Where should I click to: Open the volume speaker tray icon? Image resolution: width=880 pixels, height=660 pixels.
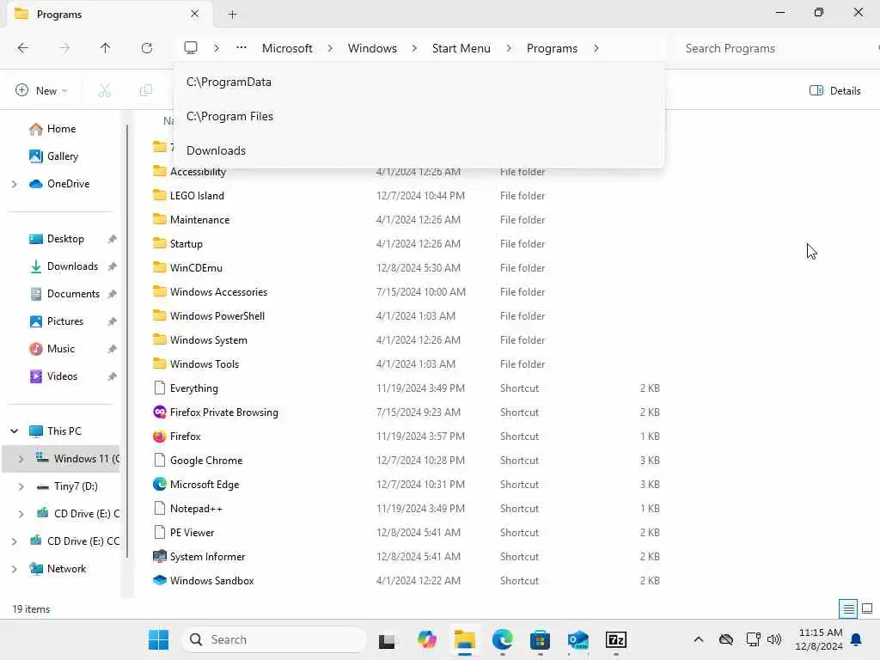coord(774,639)
